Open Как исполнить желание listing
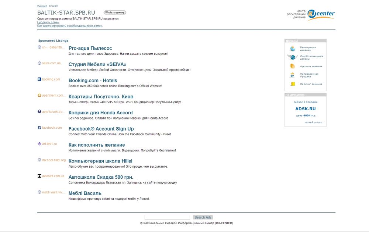 pos(97,145)
